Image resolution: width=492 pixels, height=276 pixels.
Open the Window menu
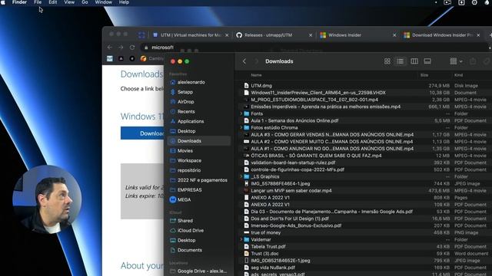[103, 2]
